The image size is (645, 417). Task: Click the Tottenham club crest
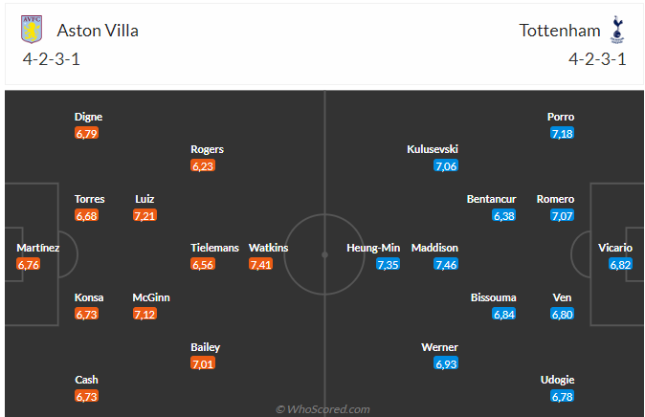pos(615,31)
